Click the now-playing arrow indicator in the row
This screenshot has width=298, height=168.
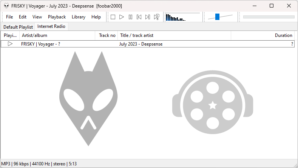point(10,44)
